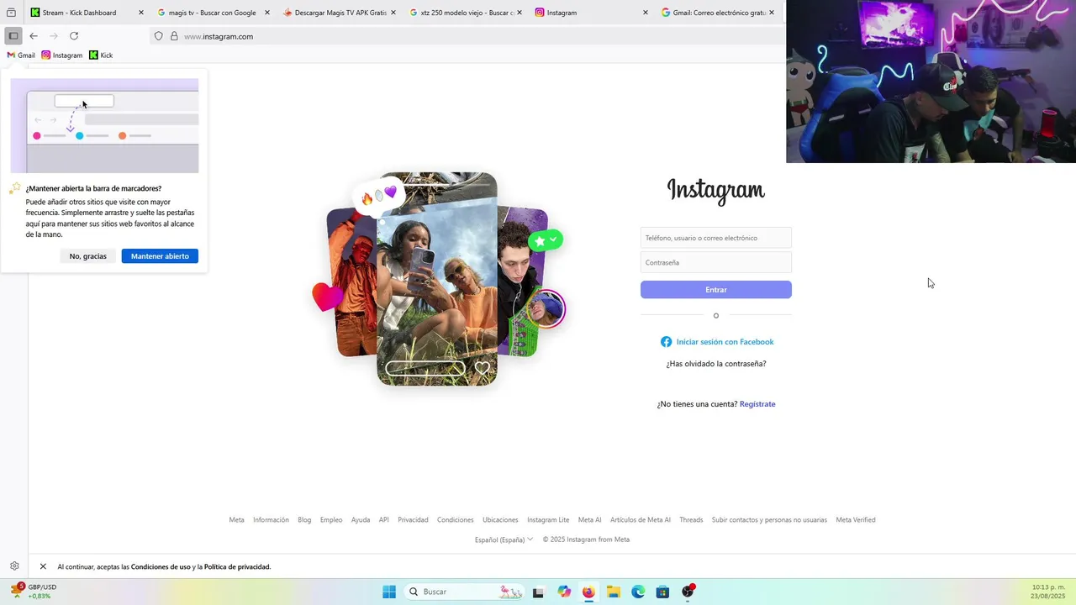1076x605 pixels.
Task: Close the Instagram tab
Action: pyautogui.click(x=645, y=13)
